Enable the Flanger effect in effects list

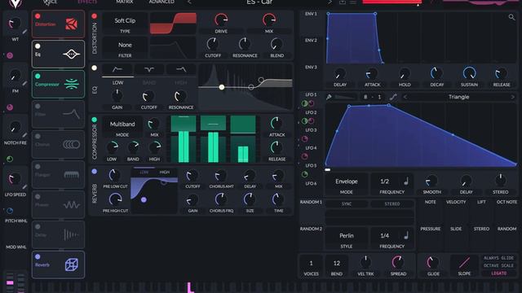38,166
